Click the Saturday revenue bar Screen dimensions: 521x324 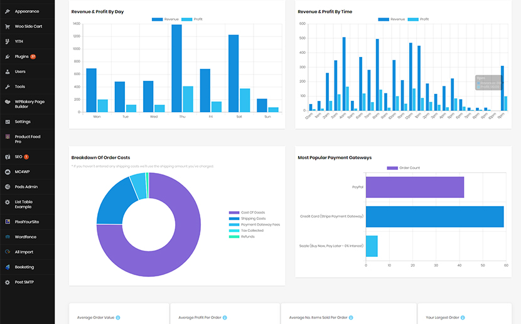[234, 73]
